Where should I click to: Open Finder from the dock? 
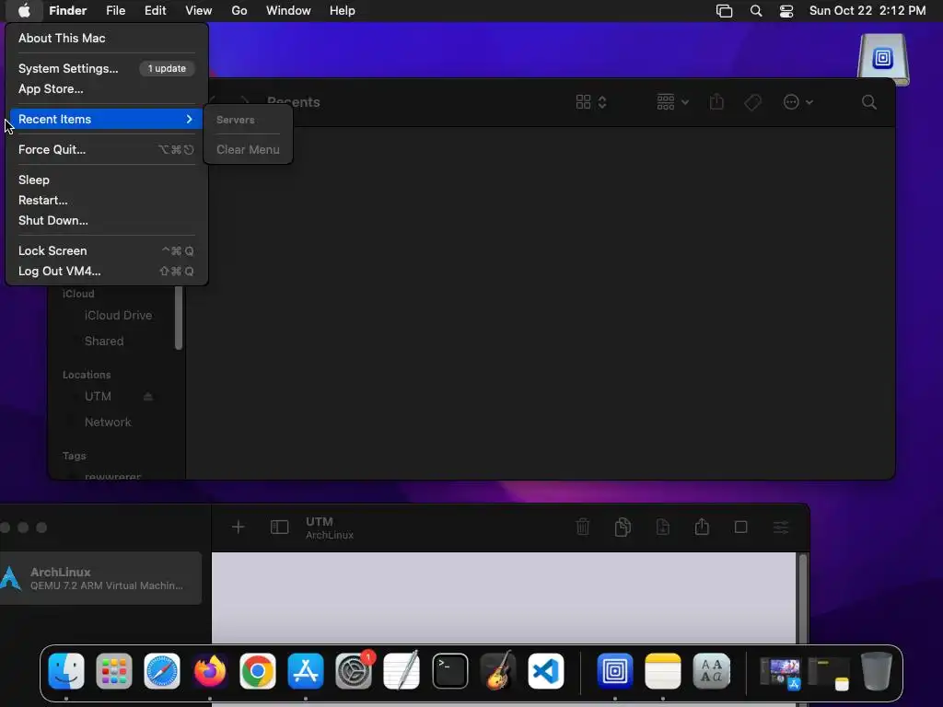point(66,670)
